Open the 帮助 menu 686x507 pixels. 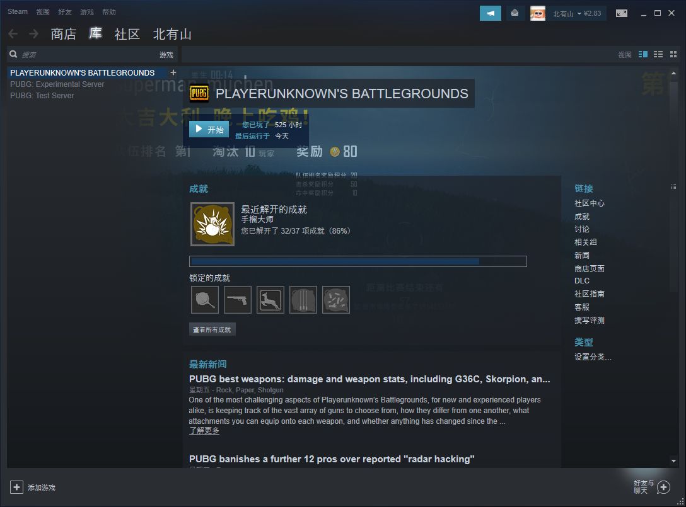point(109,12)
